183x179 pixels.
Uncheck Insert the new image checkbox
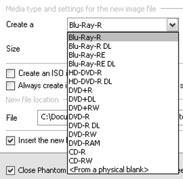[10, 141]
